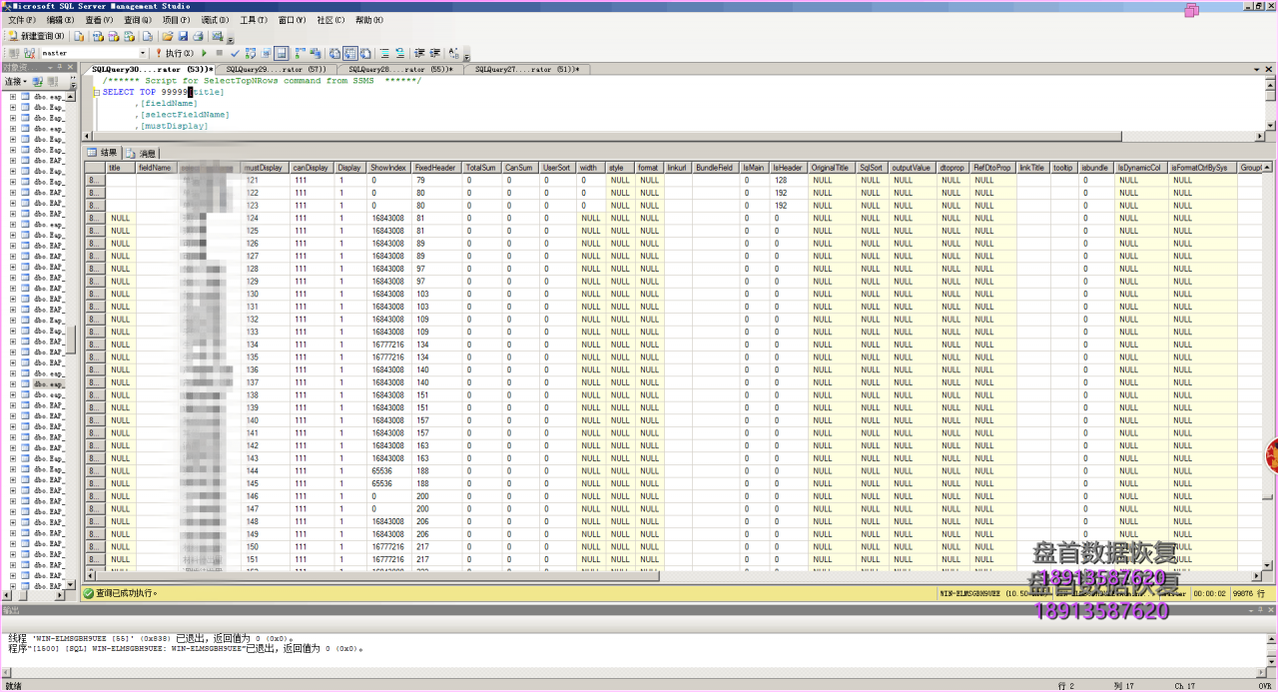Screen dimensions: 1278x692
Task: Open the Connect (连接) dropdown in Object Explorer
Action: click(16, 81)
